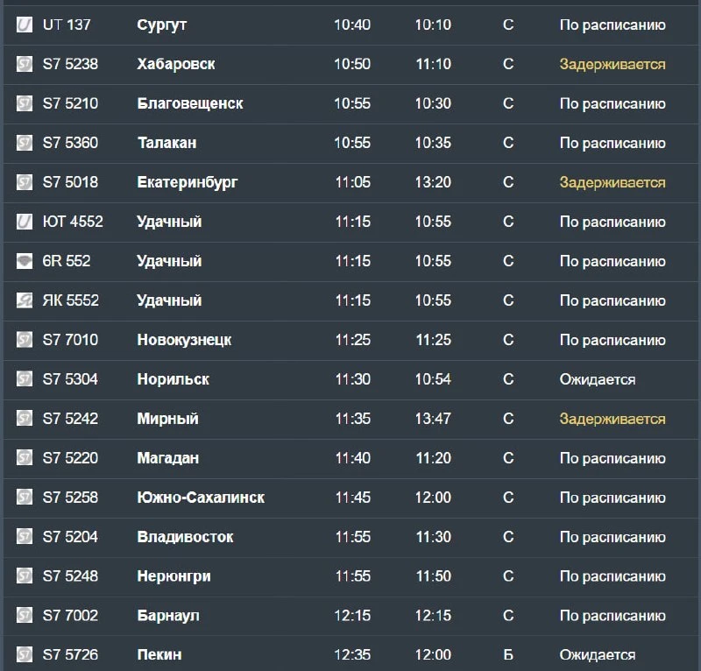Screen dimensions: 701x671
Task: Select flight number S7 5304
Action: 70,378
